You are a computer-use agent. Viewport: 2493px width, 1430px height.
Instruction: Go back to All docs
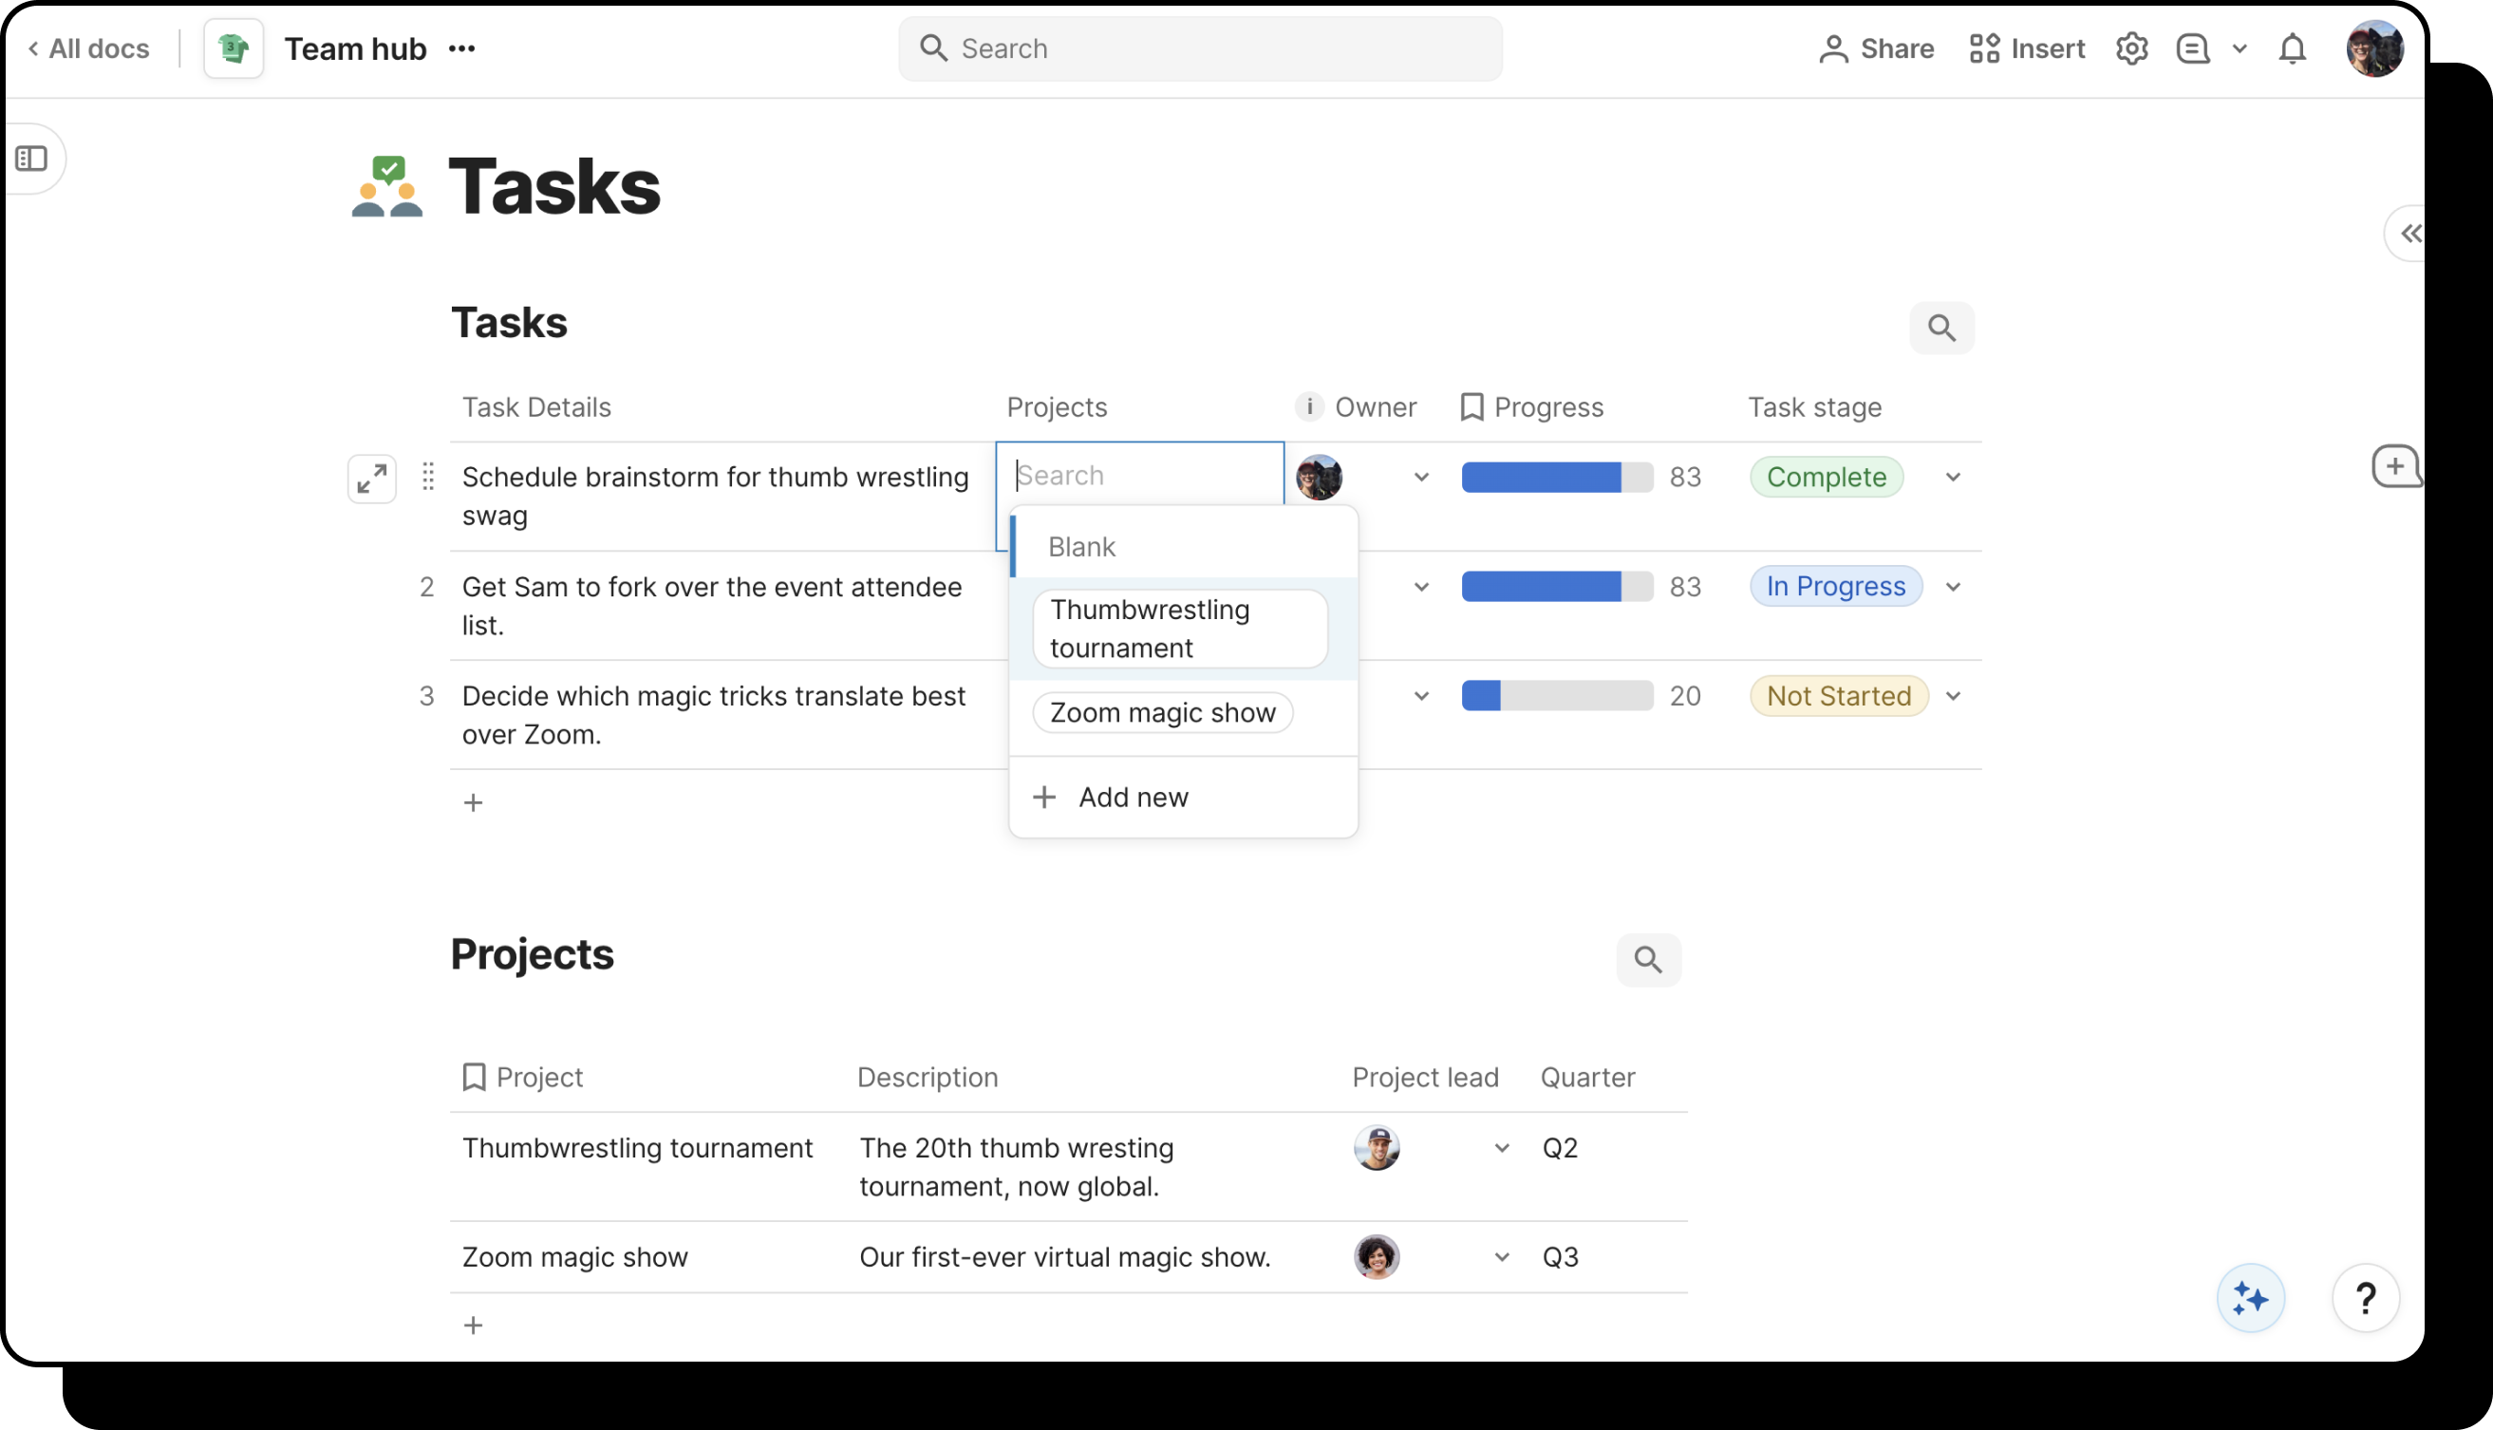coord(88,48)
